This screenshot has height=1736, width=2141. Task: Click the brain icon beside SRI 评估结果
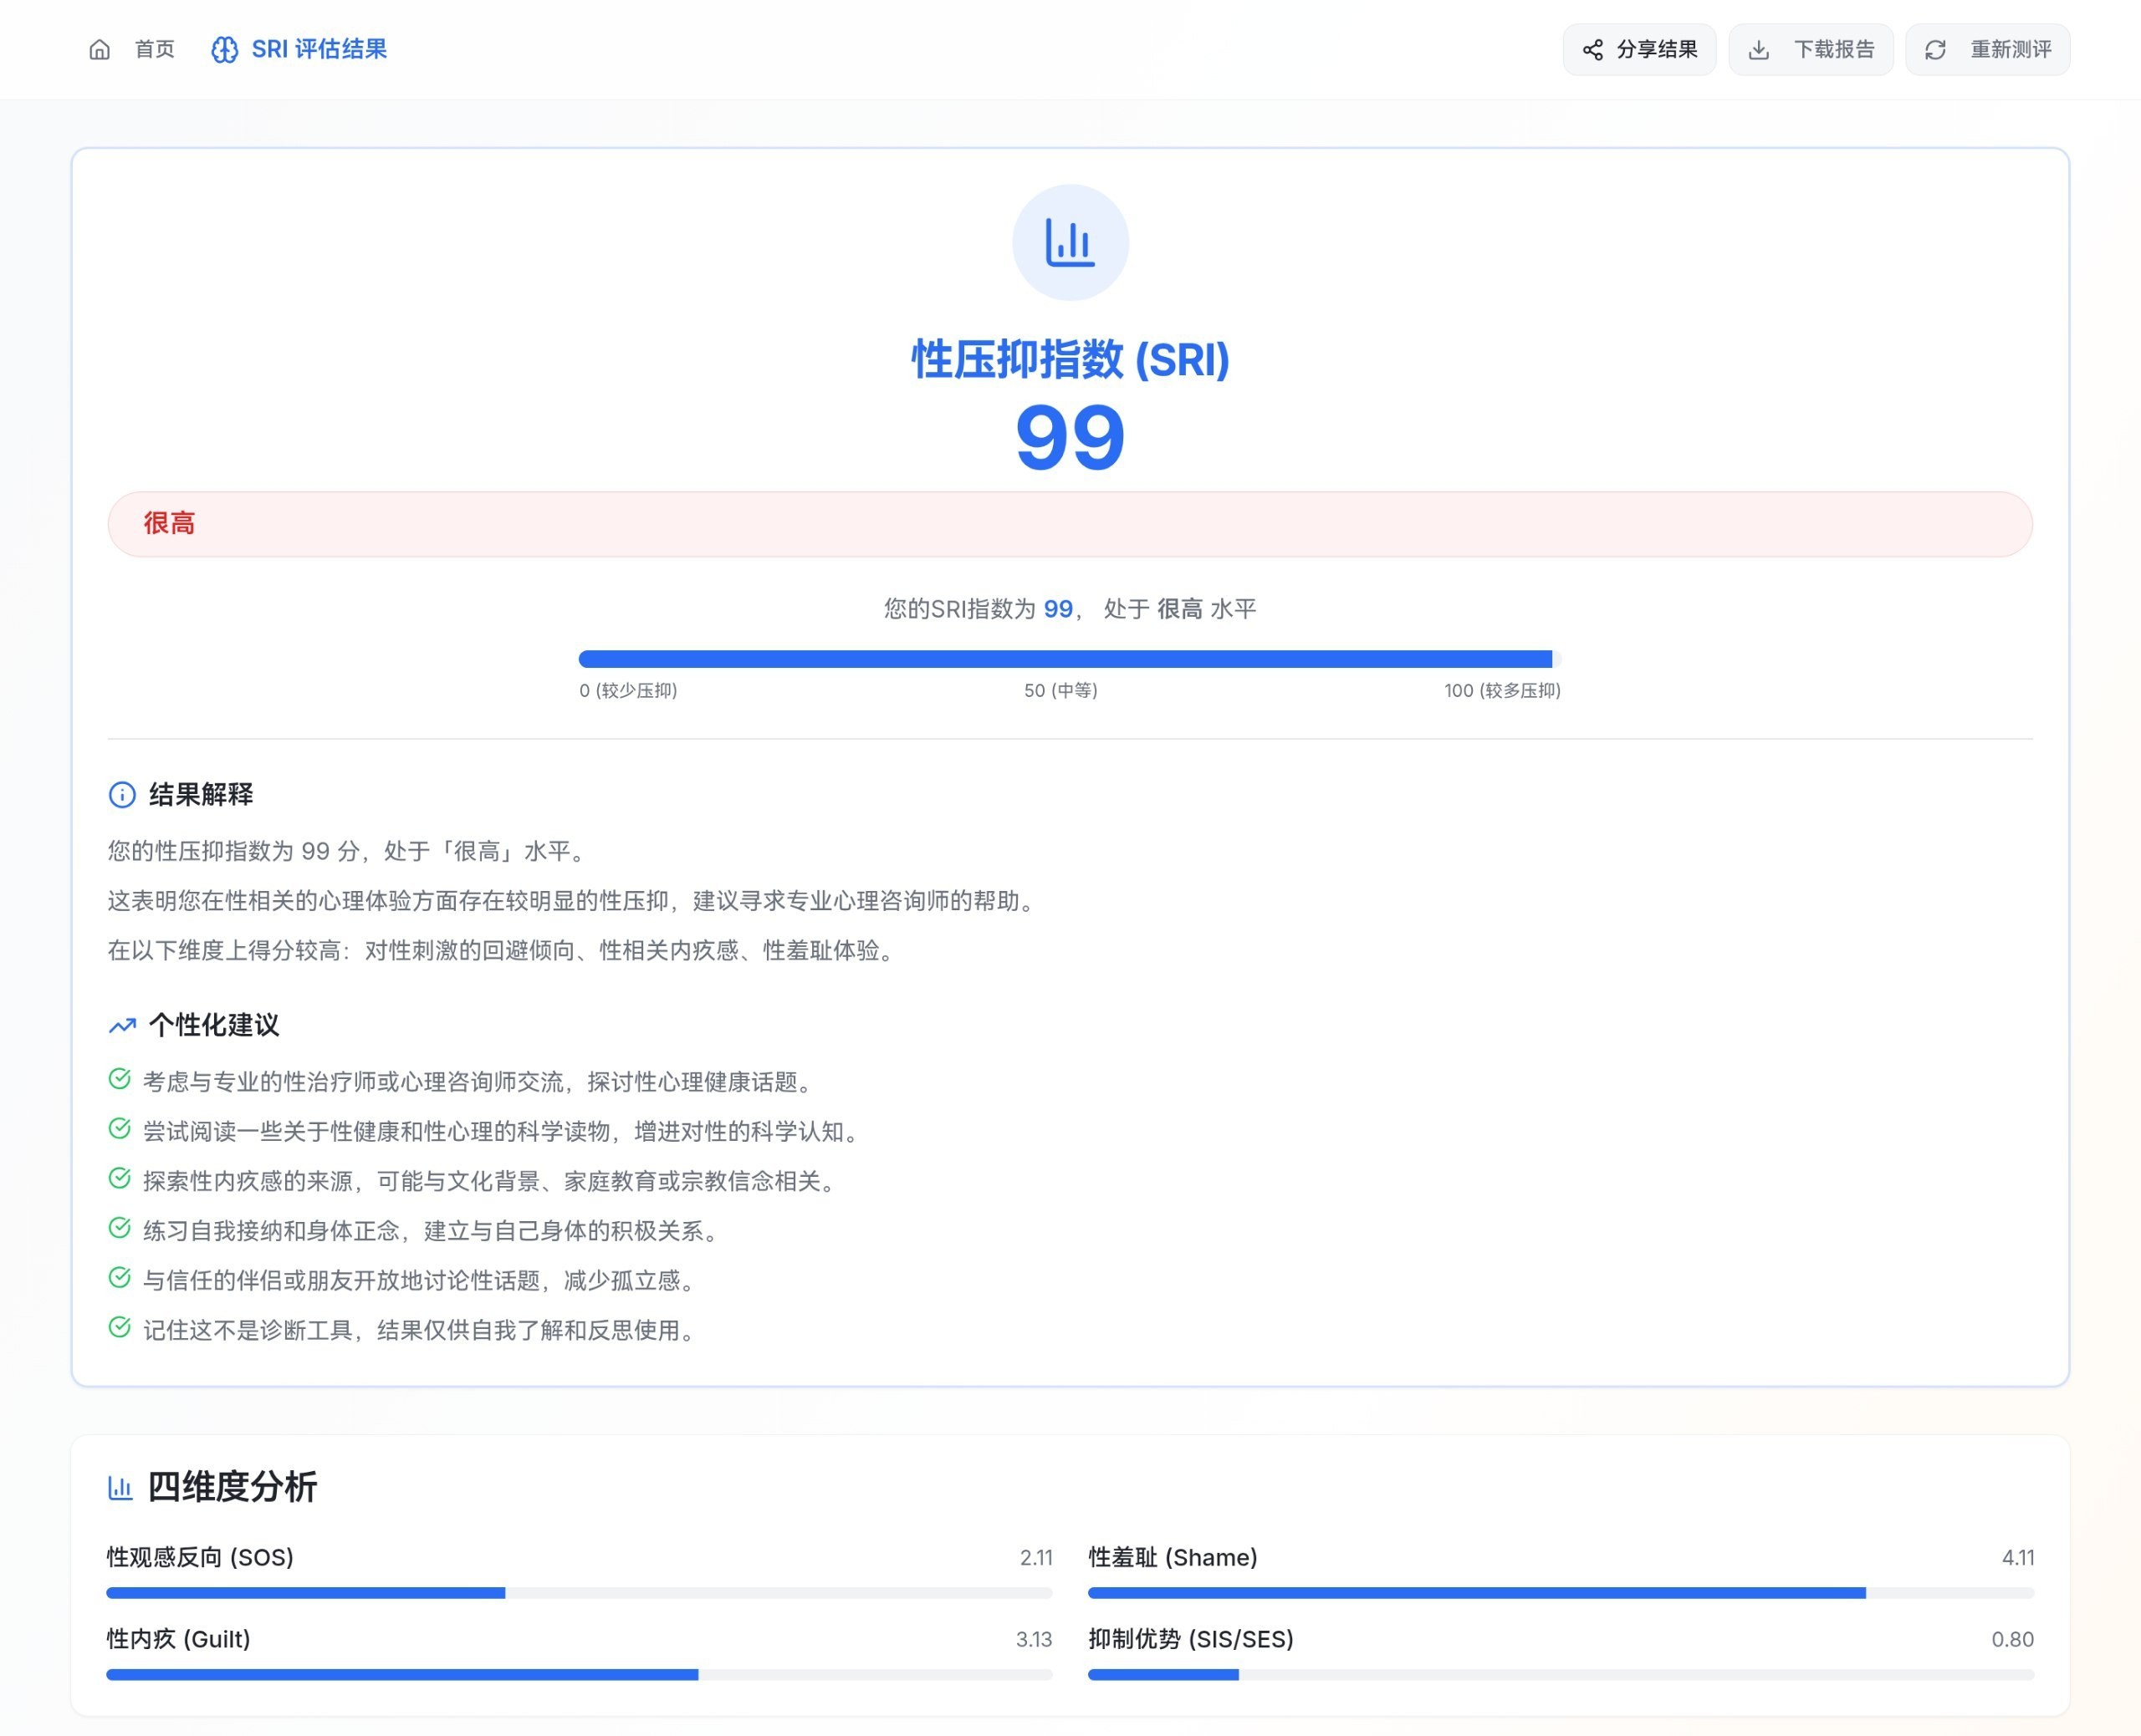tap(224, 49)
